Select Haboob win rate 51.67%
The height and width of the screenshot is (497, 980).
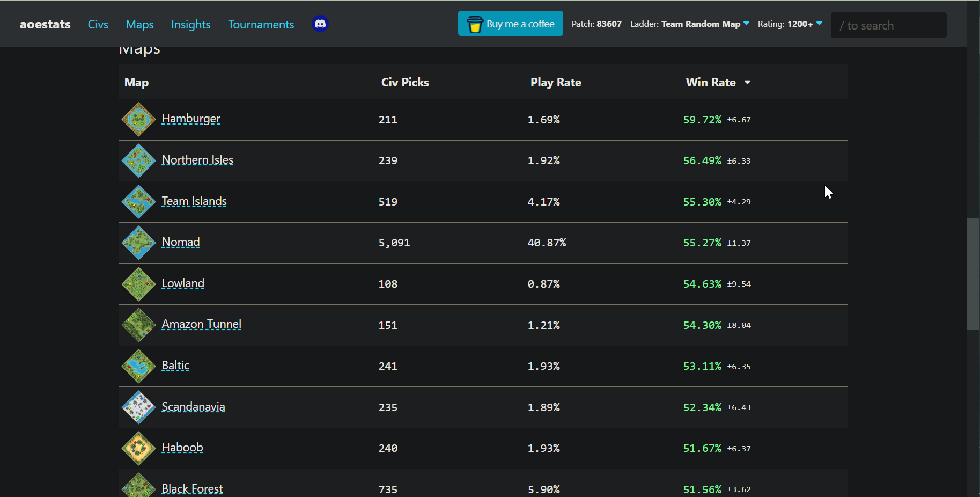coord(702,448)
